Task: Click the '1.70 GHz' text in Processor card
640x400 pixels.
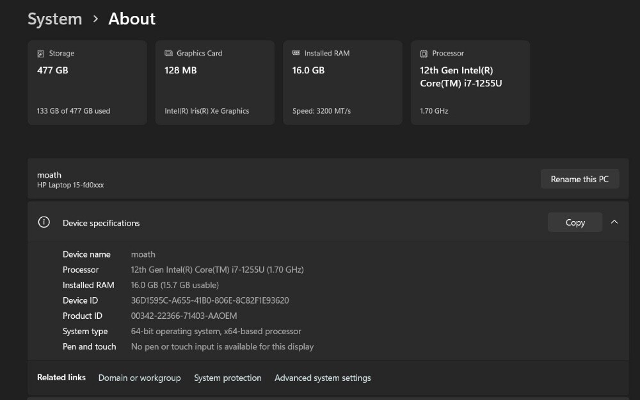Action: click(x=434, y=111)
